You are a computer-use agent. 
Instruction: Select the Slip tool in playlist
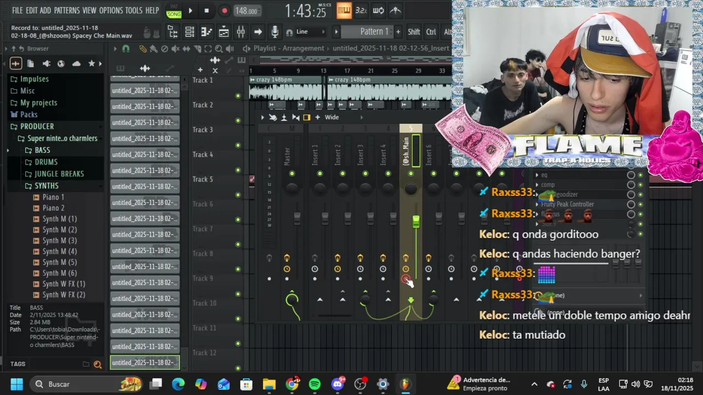coord(186,48)
